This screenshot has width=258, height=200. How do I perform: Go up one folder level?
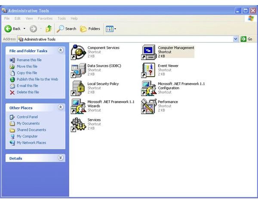pos(49,29)
